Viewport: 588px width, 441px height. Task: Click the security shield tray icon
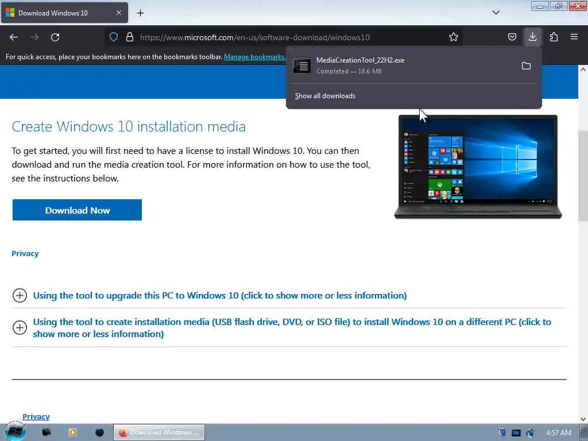503,433
